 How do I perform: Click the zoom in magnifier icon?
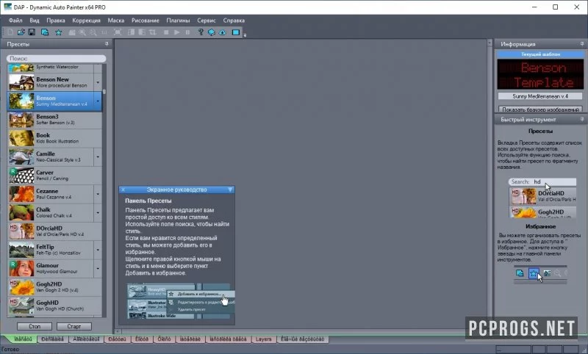coord(82,32)
